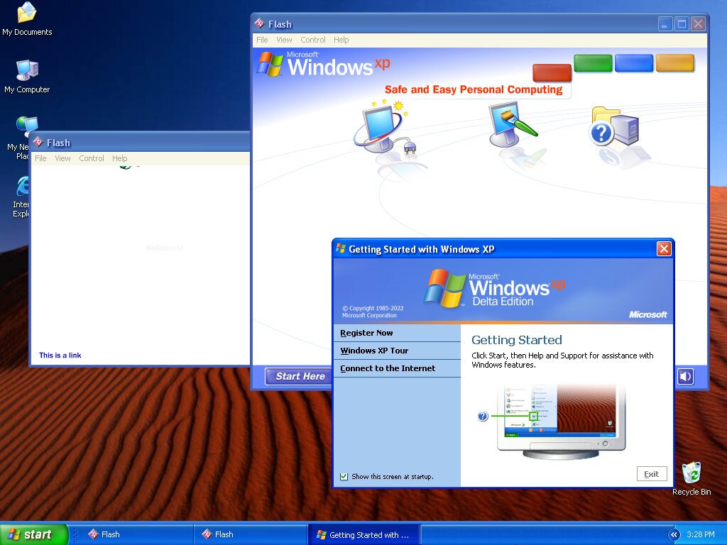Click the computer with plug tour icon
Screen dimensions: 727x545
click(385, 129)
